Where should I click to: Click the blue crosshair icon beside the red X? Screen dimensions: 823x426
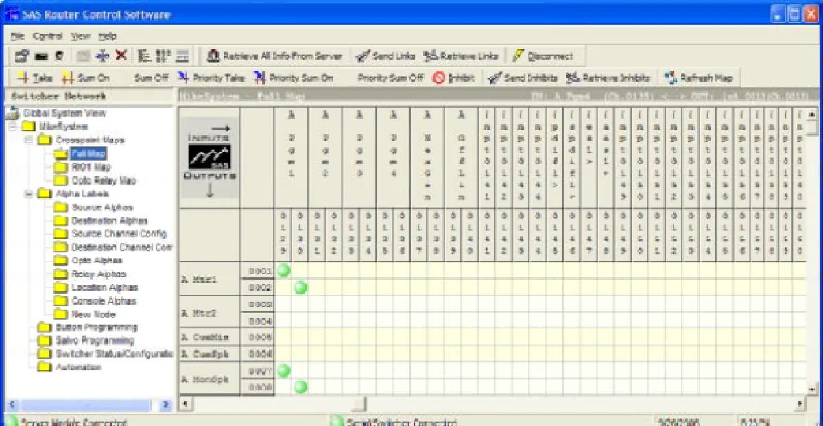click(103, 56)
